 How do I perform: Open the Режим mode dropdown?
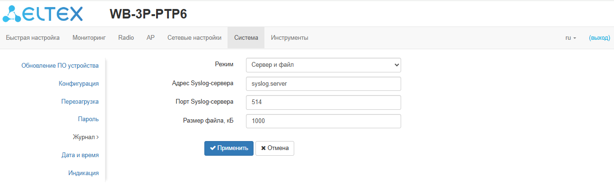323,65
